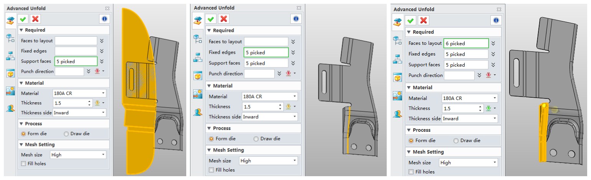Image resolution: width=591 pixels, height=180 pixels.
Task: Collapse Process section in right panel
Action: click(409, 130)
